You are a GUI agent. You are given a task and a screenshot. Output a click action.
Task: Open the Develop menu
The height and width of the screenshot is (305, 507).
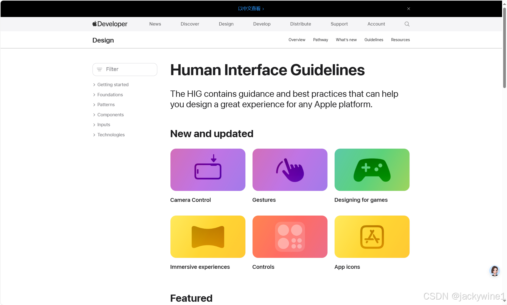(x=262, y=24)
